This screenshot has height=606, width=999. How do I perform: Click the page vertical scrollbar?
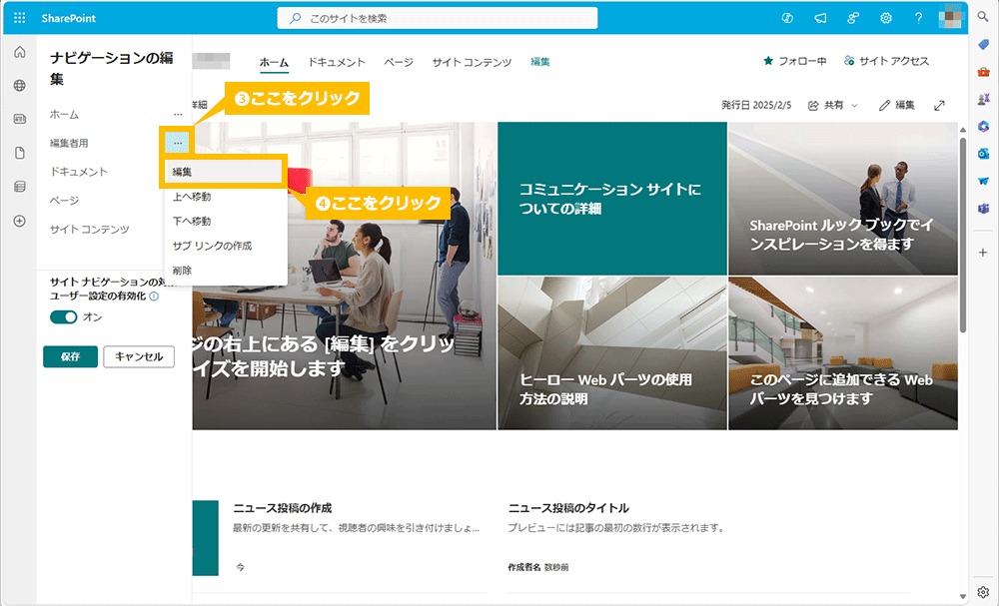coord(963,235)
